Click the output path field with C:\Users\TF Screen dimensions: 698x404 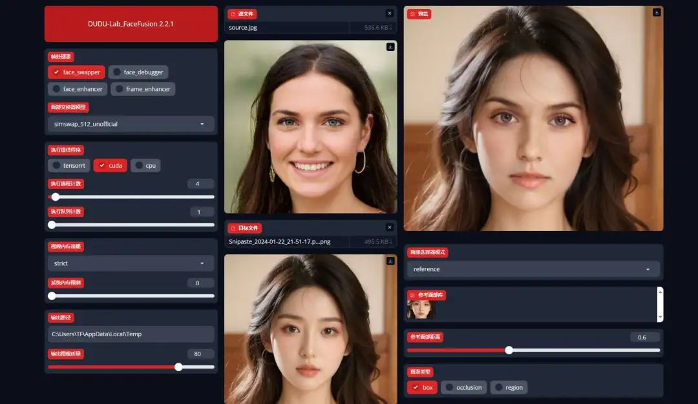coord(131,334)
